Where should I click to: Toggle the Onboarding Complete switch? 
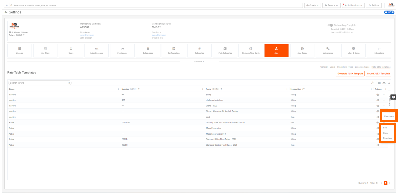330,25
